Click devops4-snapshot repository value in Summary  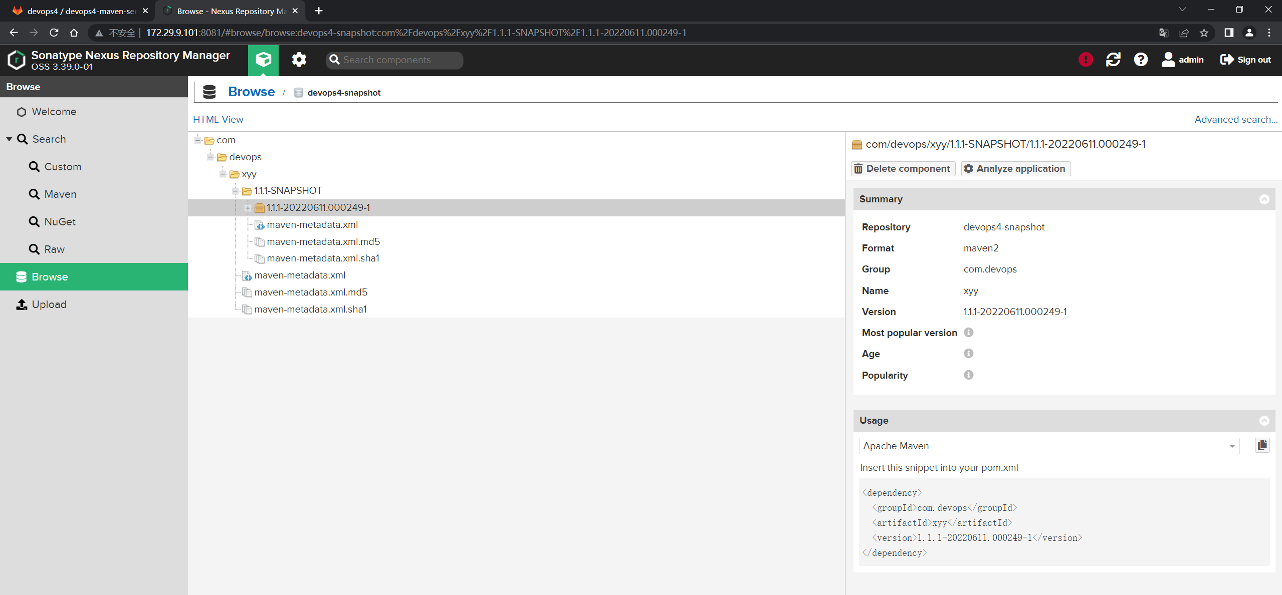tap(1004, 227)
